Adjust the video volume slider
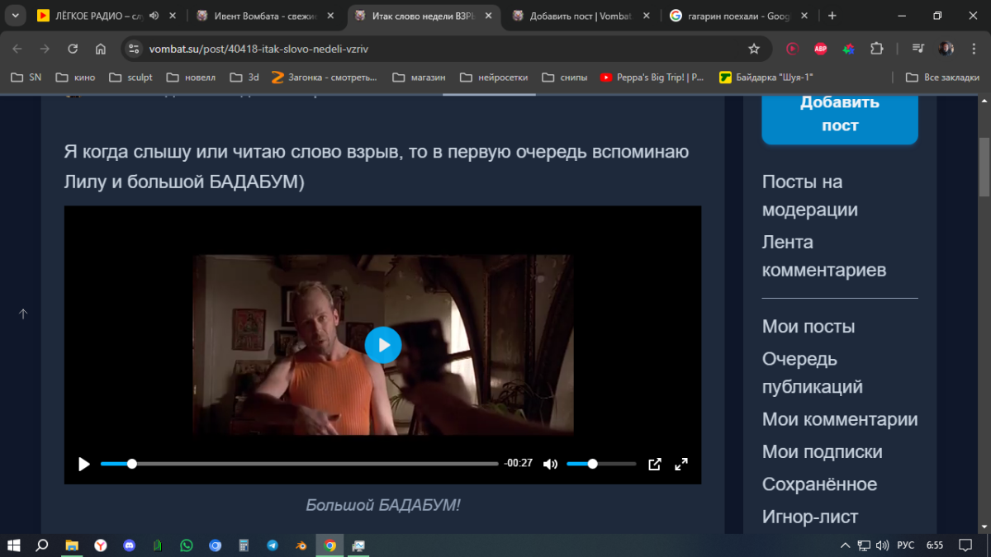The width and height of the screenshot is (991, 557). 600,464
